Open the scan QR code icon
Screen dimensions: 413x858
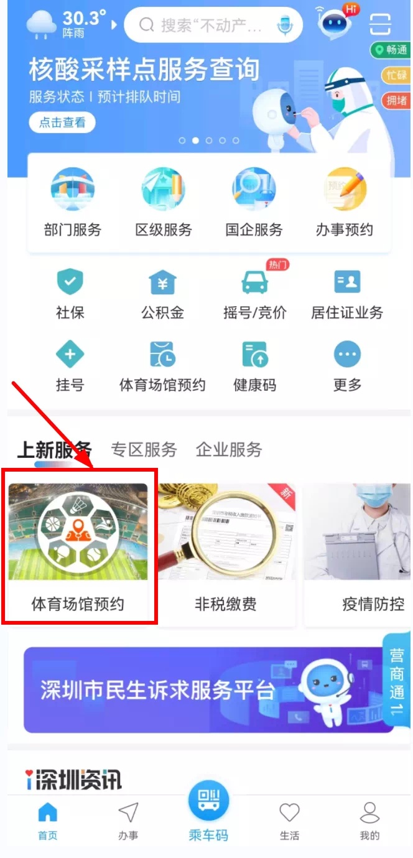point(381,24)
